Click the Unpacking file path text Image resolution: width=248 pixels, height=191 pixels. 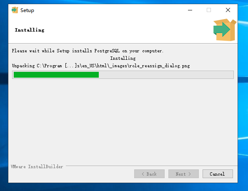point(101,66)
